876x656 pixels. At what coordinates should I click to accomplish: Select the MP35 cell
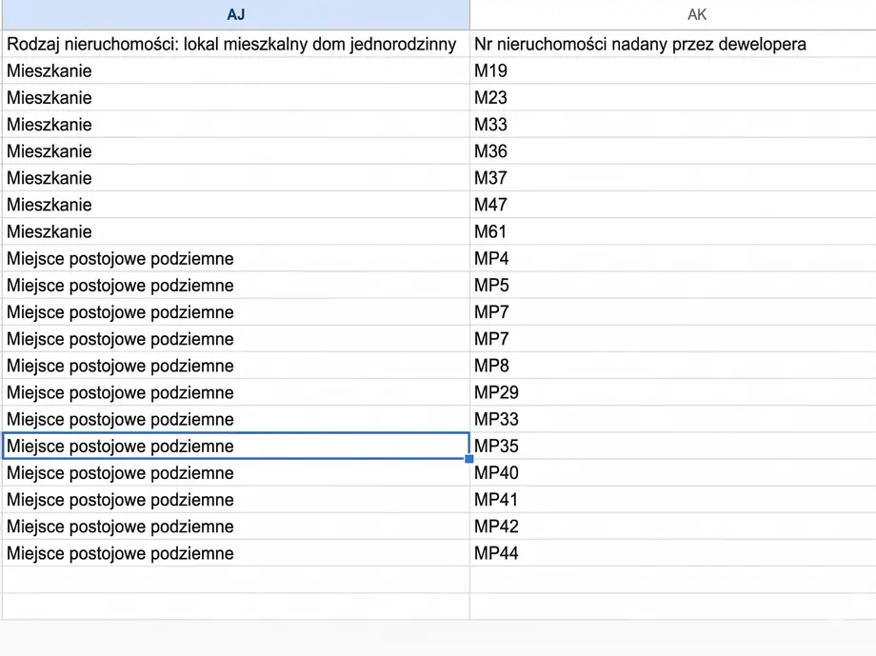pos(672,446)
